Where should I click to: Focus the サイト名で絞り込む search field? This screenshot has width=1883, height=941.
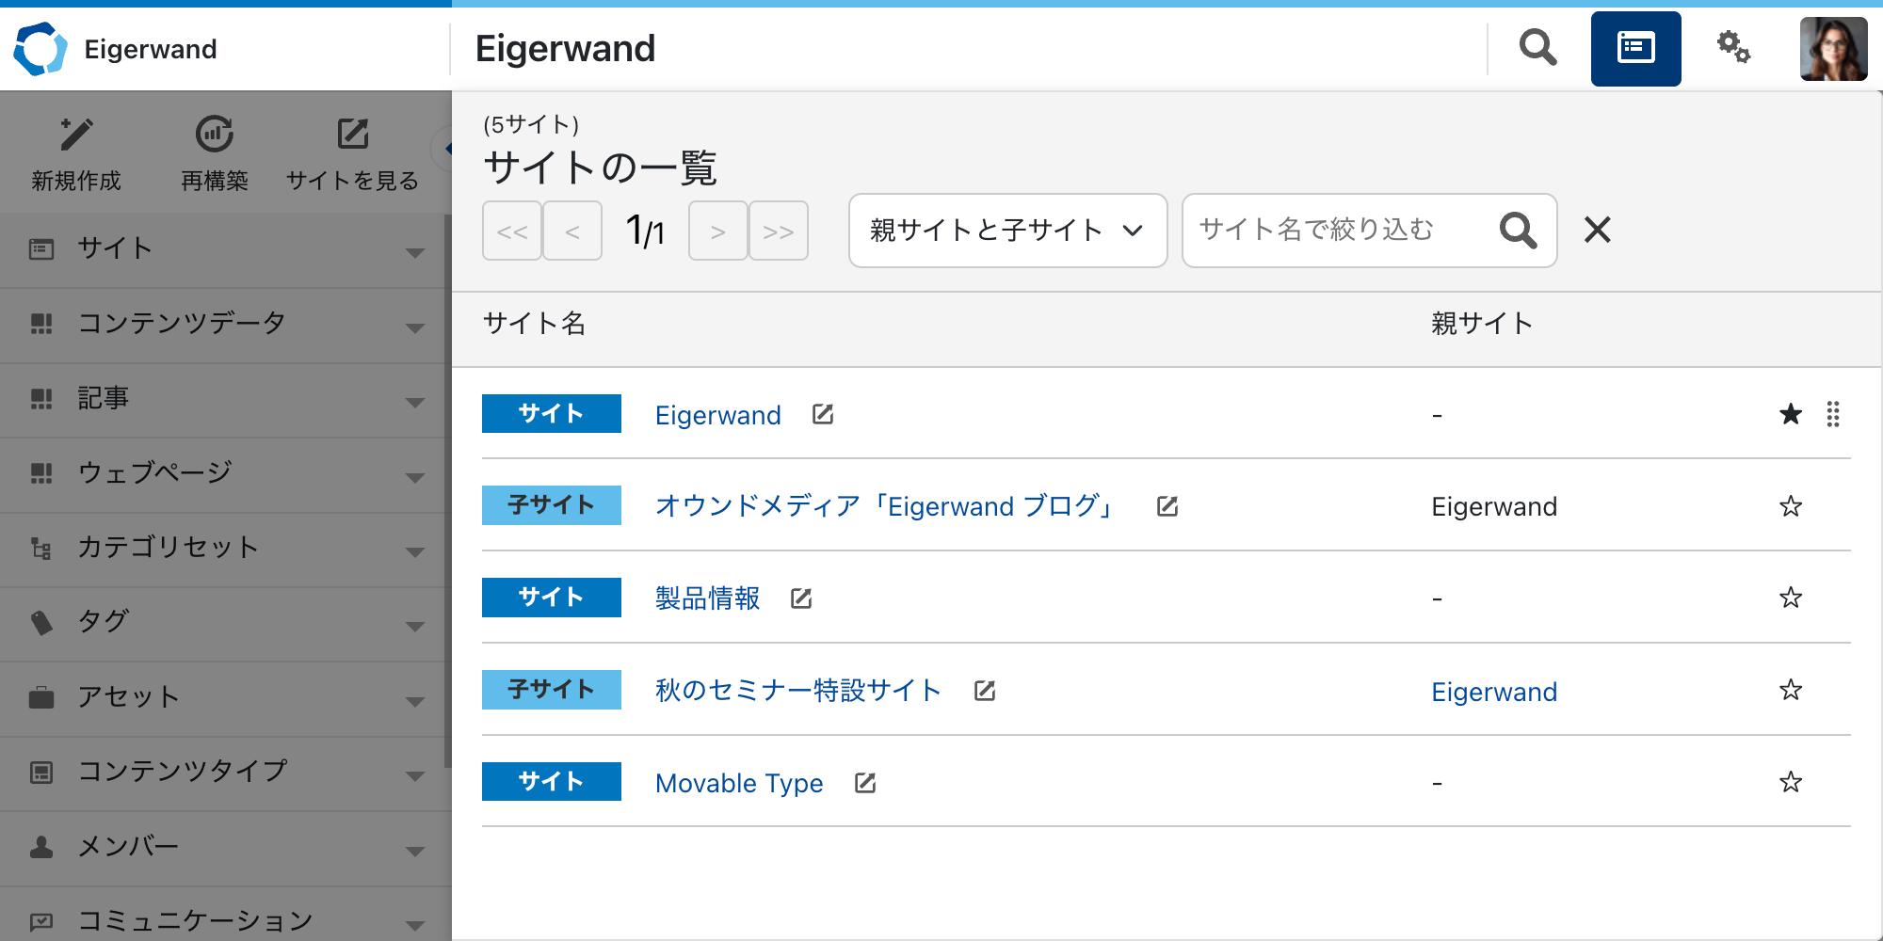tap(1339, 231)
